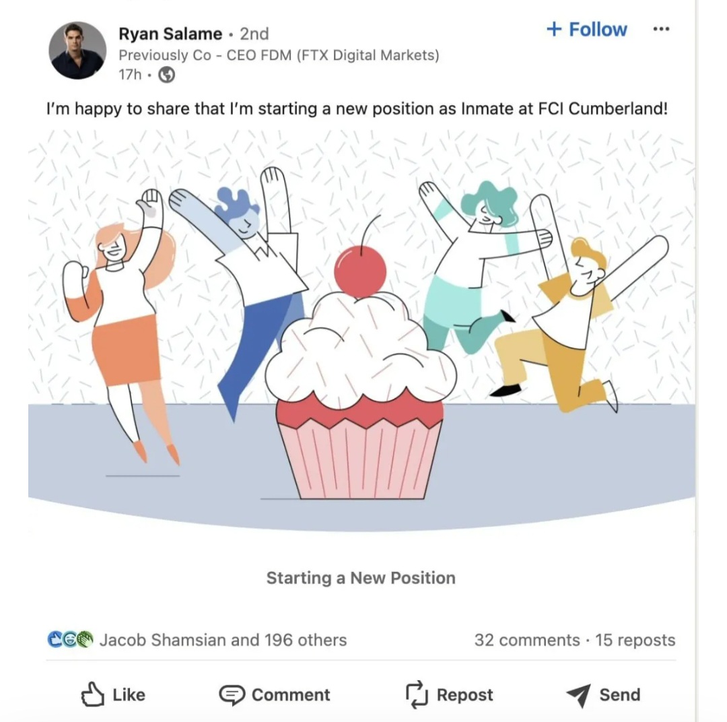
Task: Click the Send paper plane icon
Action: pyautogui.click(x=578, y=695)
